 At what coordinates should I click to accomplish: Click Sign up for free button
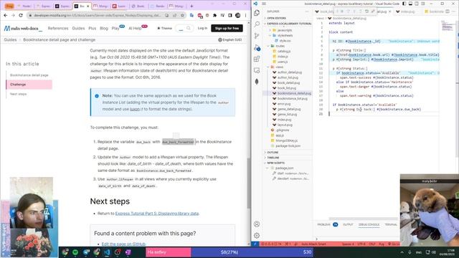pos(227,28)
